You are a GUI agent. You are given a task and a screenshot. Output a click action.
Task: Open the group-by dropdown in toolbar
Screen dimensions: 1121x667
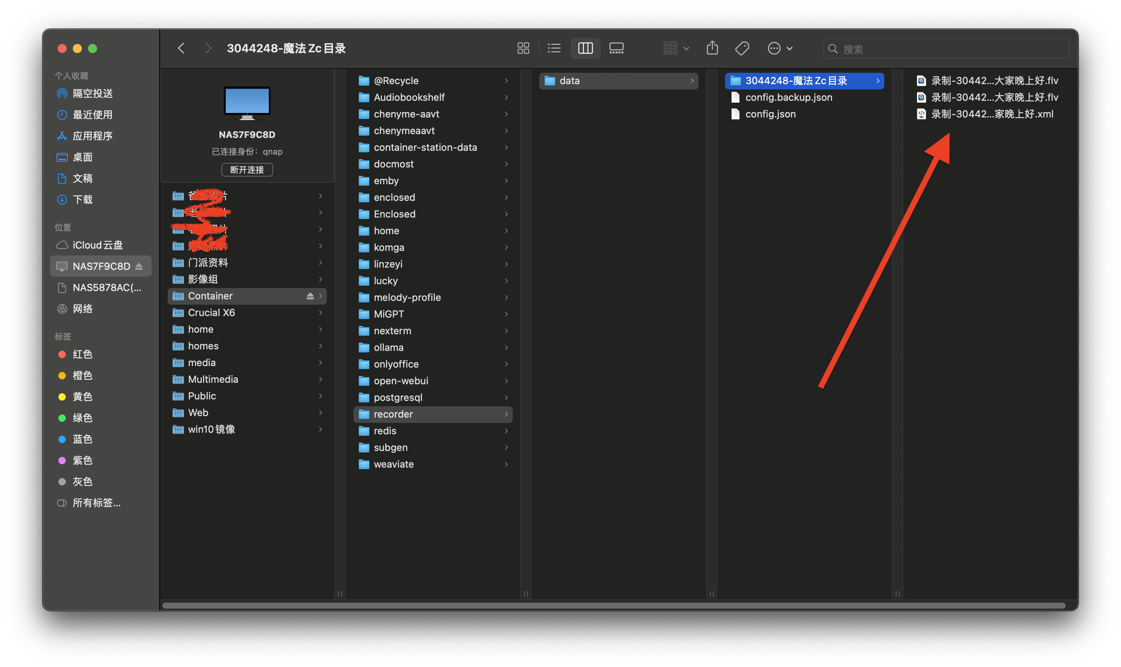pyautogui.click(x=676, y=48)
